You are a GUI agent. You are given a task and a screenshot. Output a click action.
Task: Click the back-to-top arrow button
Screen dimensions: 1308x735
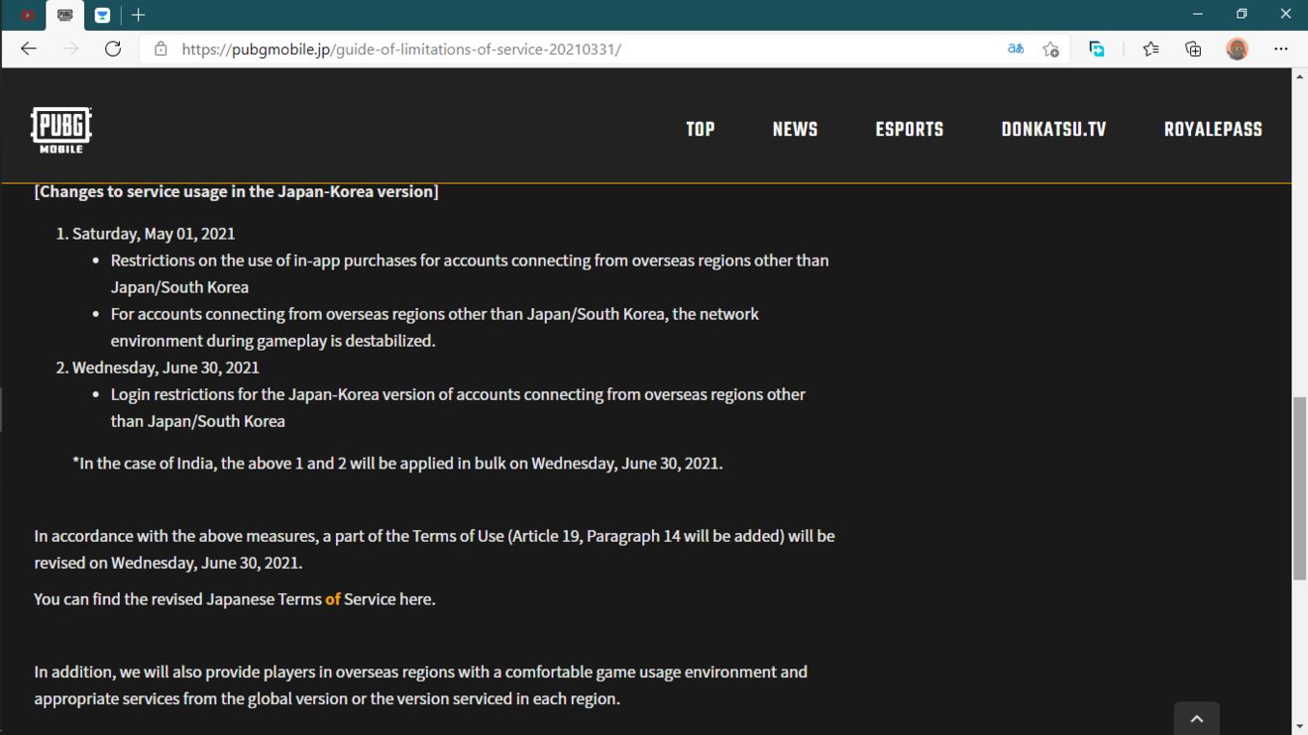click(1196, 719)
